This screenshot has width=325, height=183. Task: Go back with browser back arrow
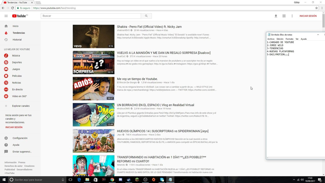[x=3, y=8]
